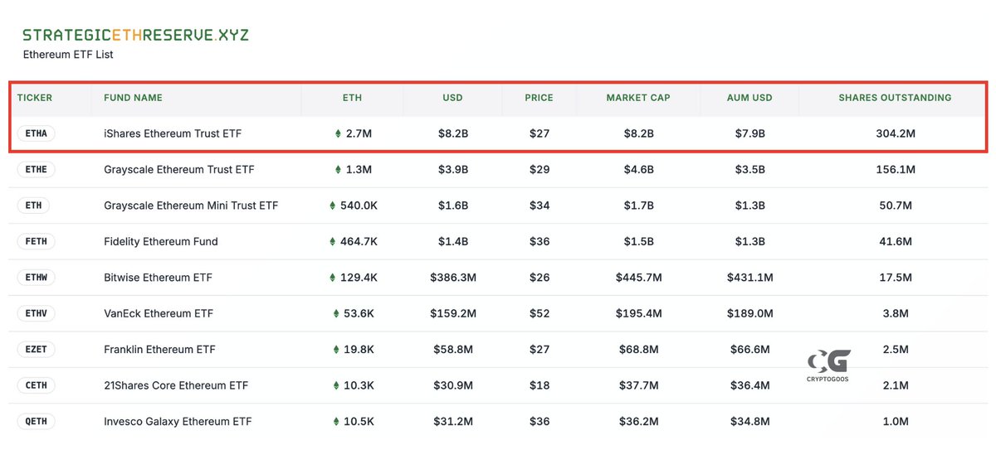
Task: Click the $27 price of iShares ETF
Action: [x=539, y=133]
